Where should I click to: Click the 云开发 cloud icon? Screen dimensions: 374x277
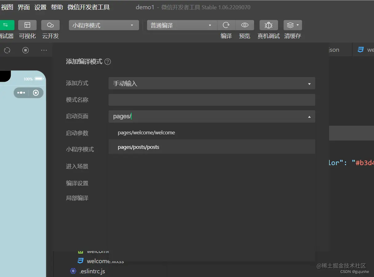click(50, 25)
